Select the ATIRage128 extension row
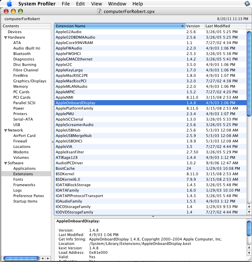The width and height of the screenshot is (252, 262). coord(151,157)
